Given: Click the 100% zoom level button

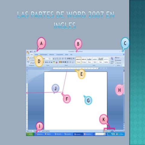Looking at the screenshot, I should [x=112, y=131].
